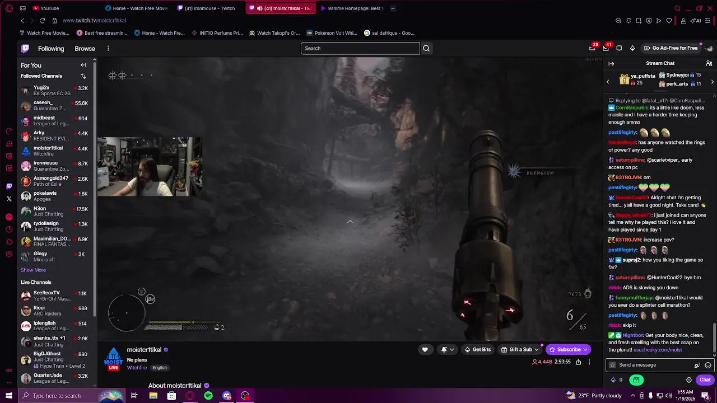Viewport: 717px width, 403px height.
Task: Open the Opera browser menu logo
Action: point(9,8)
